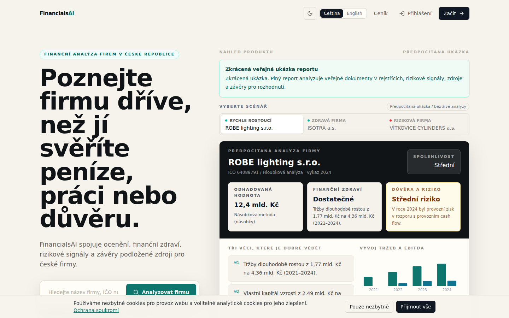Click the arrow icon in Začít button
The image size is (509, 318).
point(462,13)
